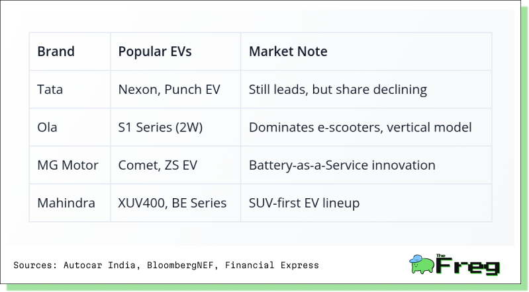Select the Market Note column header
The height and width of the screenshot is (292, 529).
tap(366, 52)
